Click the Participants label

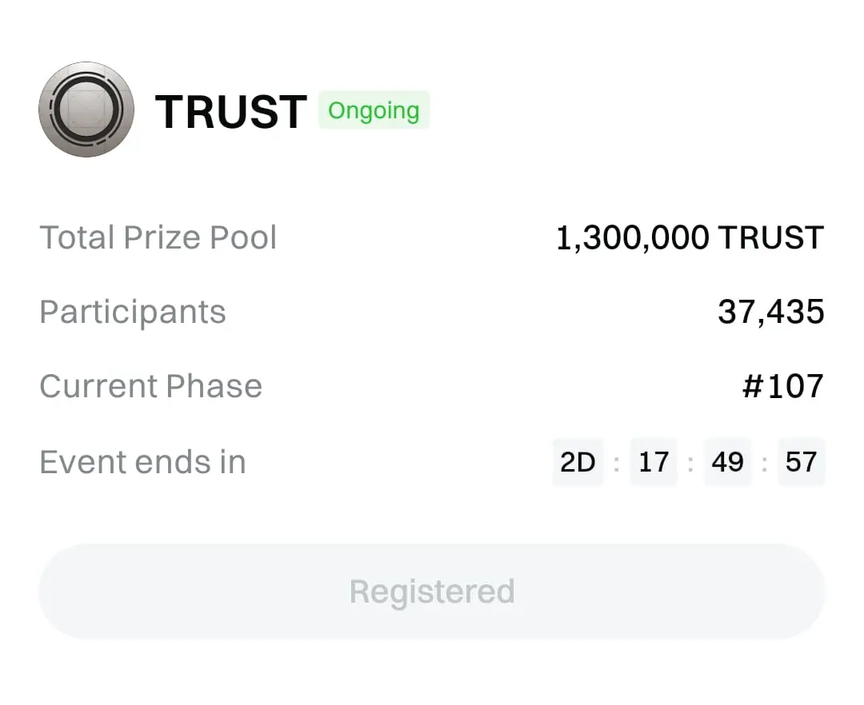[x=133, y=312]
